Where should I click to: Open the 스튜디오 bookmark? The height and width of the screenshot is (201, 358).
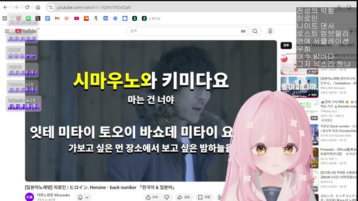tap(151, 18)
